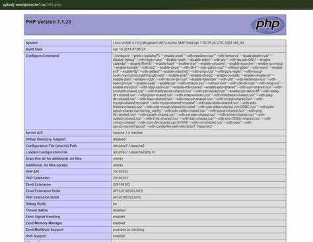Click the 'PHP Extension Build' label

coord(42,197)
